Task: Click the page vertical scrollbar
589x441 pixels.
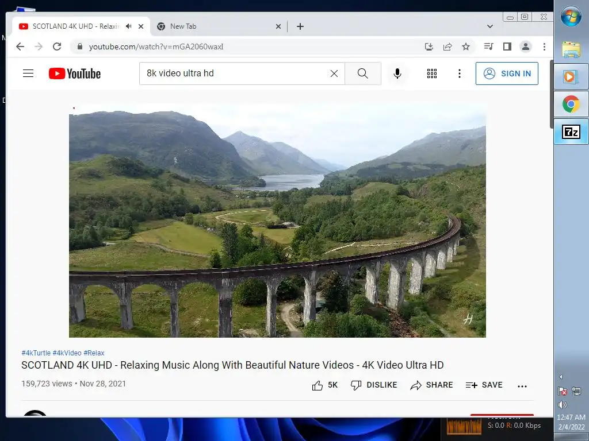Action: tap(552, 94)
